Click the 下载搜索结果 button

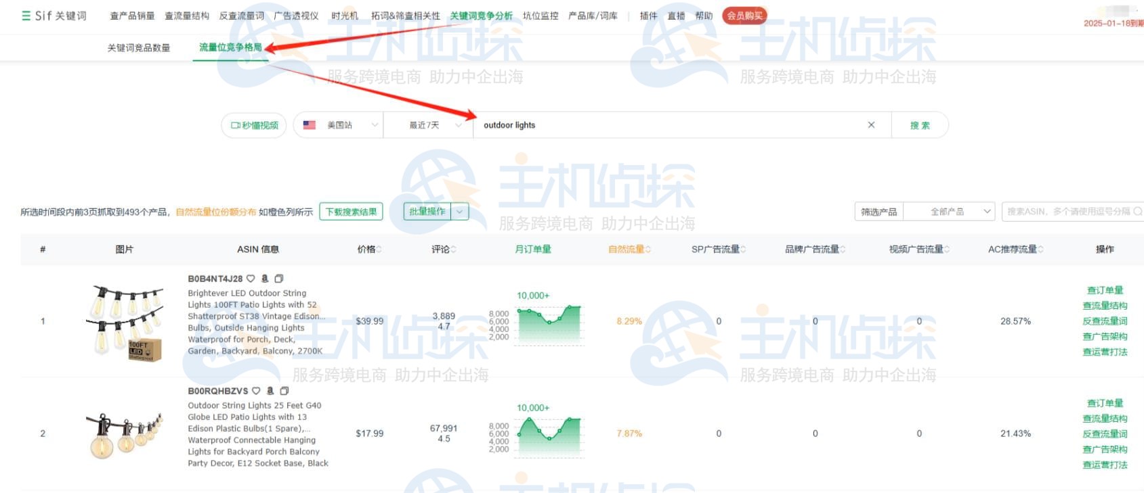351,212
